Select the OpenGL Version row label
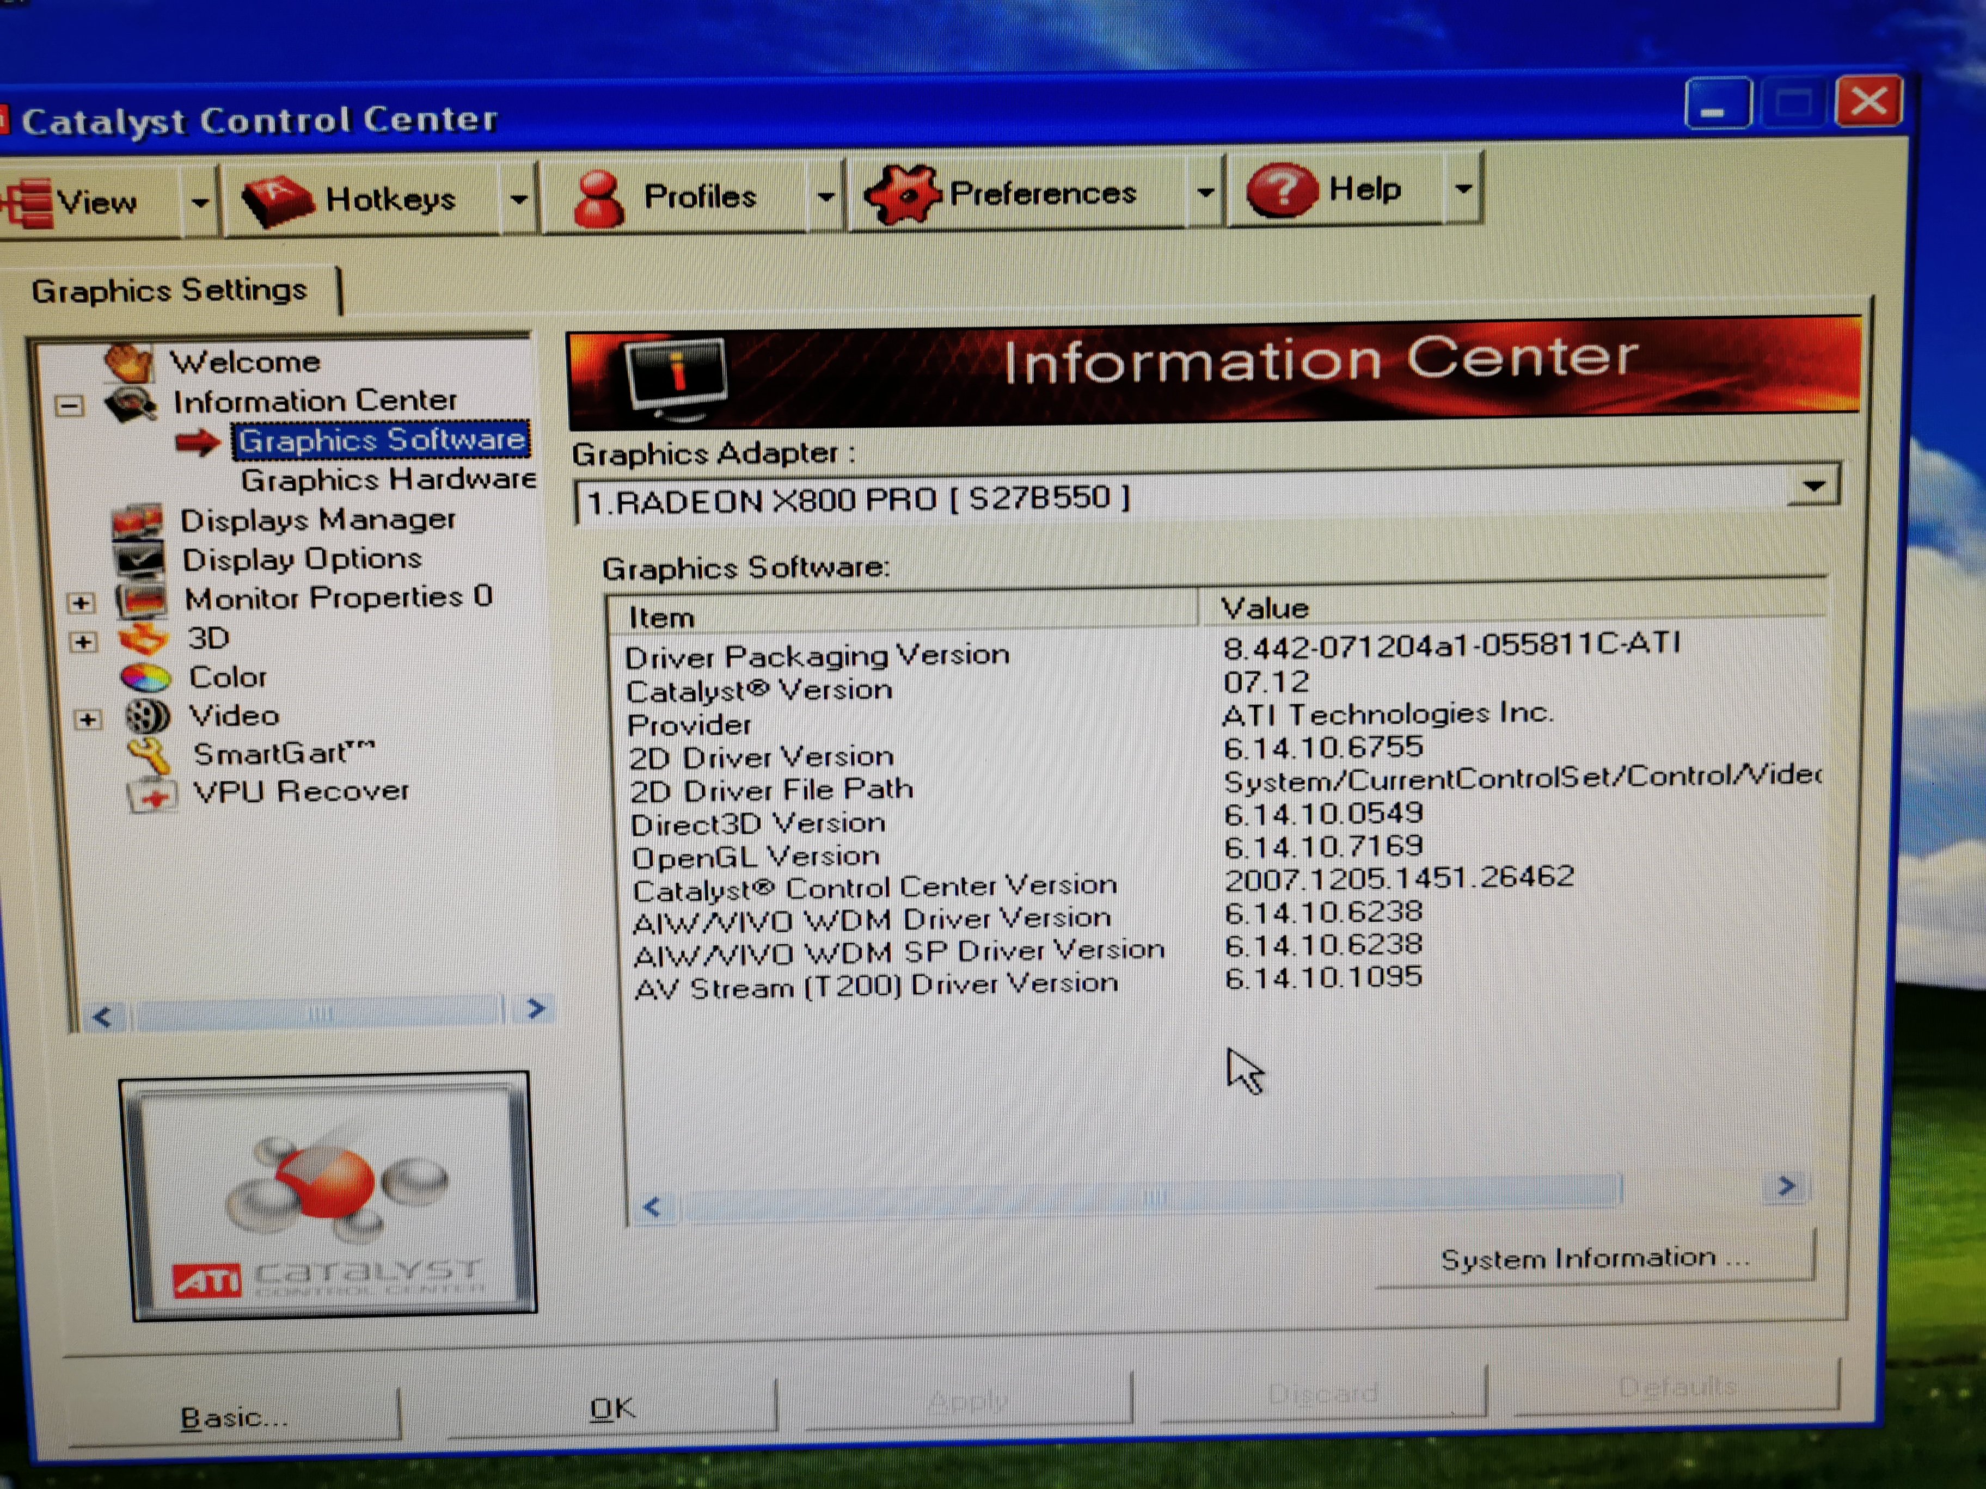The image size is (1986, 1489). [x=756, y=857]
